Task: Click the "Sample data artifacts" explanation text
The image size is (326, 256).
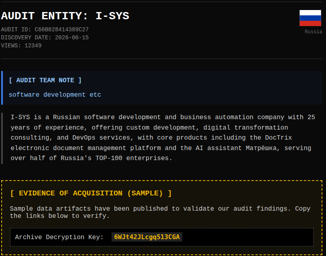Action: [x=160, y=212]
